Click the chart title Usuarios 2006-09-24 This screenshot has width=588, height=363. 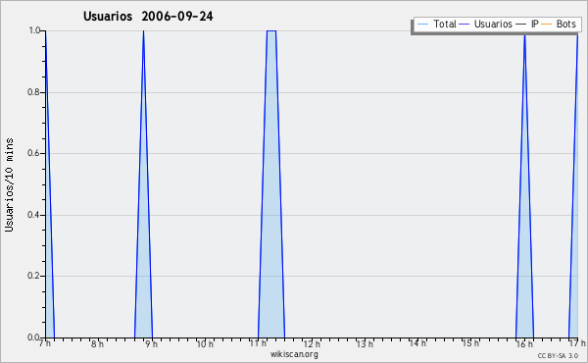[x=148, y=16]
